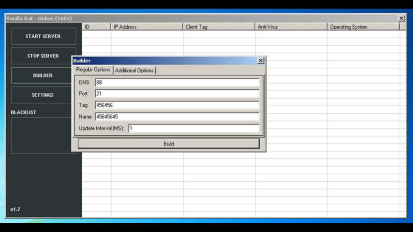Sort by the ID column header
413x232 pixels.
point(96,27)
